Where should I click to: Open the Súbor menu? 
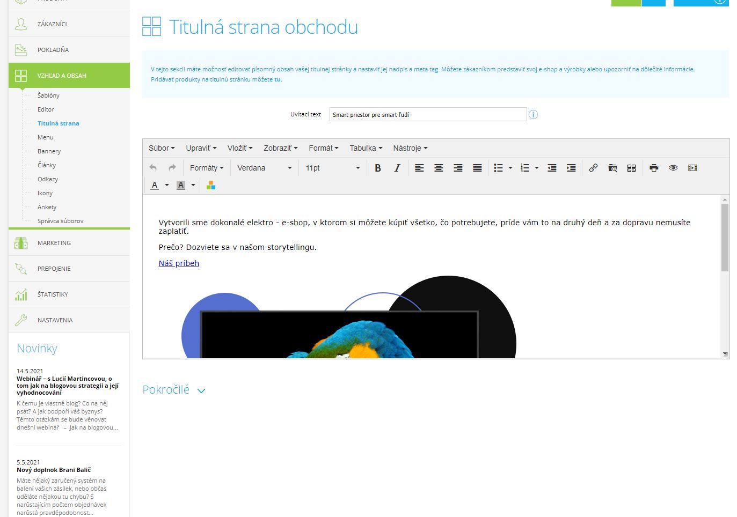point(162,148)
